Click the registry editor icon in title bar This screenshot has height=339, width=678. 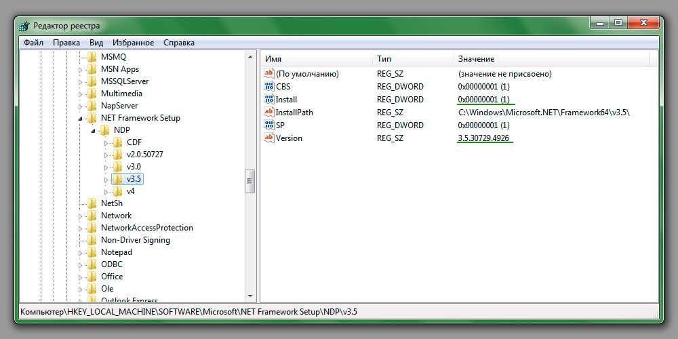click(24, 26)
